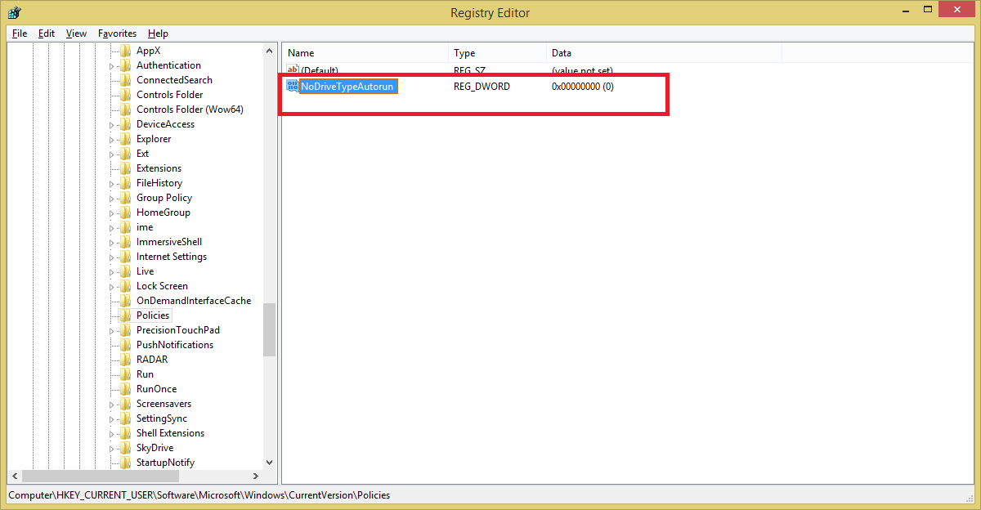Viewport: 981px width, 510px height.
Task: Click the RunOnce key folder icon
Action: pyautogui.click(x=125, y=389)
